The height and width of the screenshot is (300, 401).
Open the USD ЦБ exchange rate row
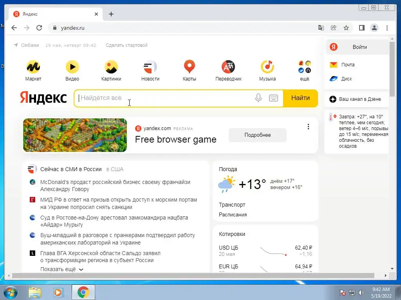[x=266, y=251]
